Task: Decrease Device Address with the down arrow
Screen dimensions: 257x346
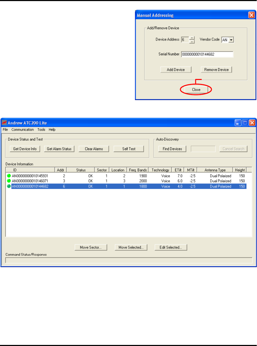Action: (192, 42)
